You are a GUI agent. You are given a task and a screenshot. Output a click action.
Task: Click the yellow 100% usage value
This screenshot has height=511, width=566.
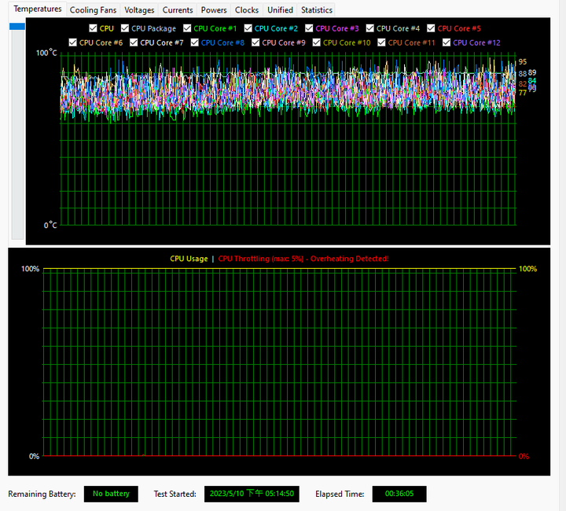[x=527, y=269]
